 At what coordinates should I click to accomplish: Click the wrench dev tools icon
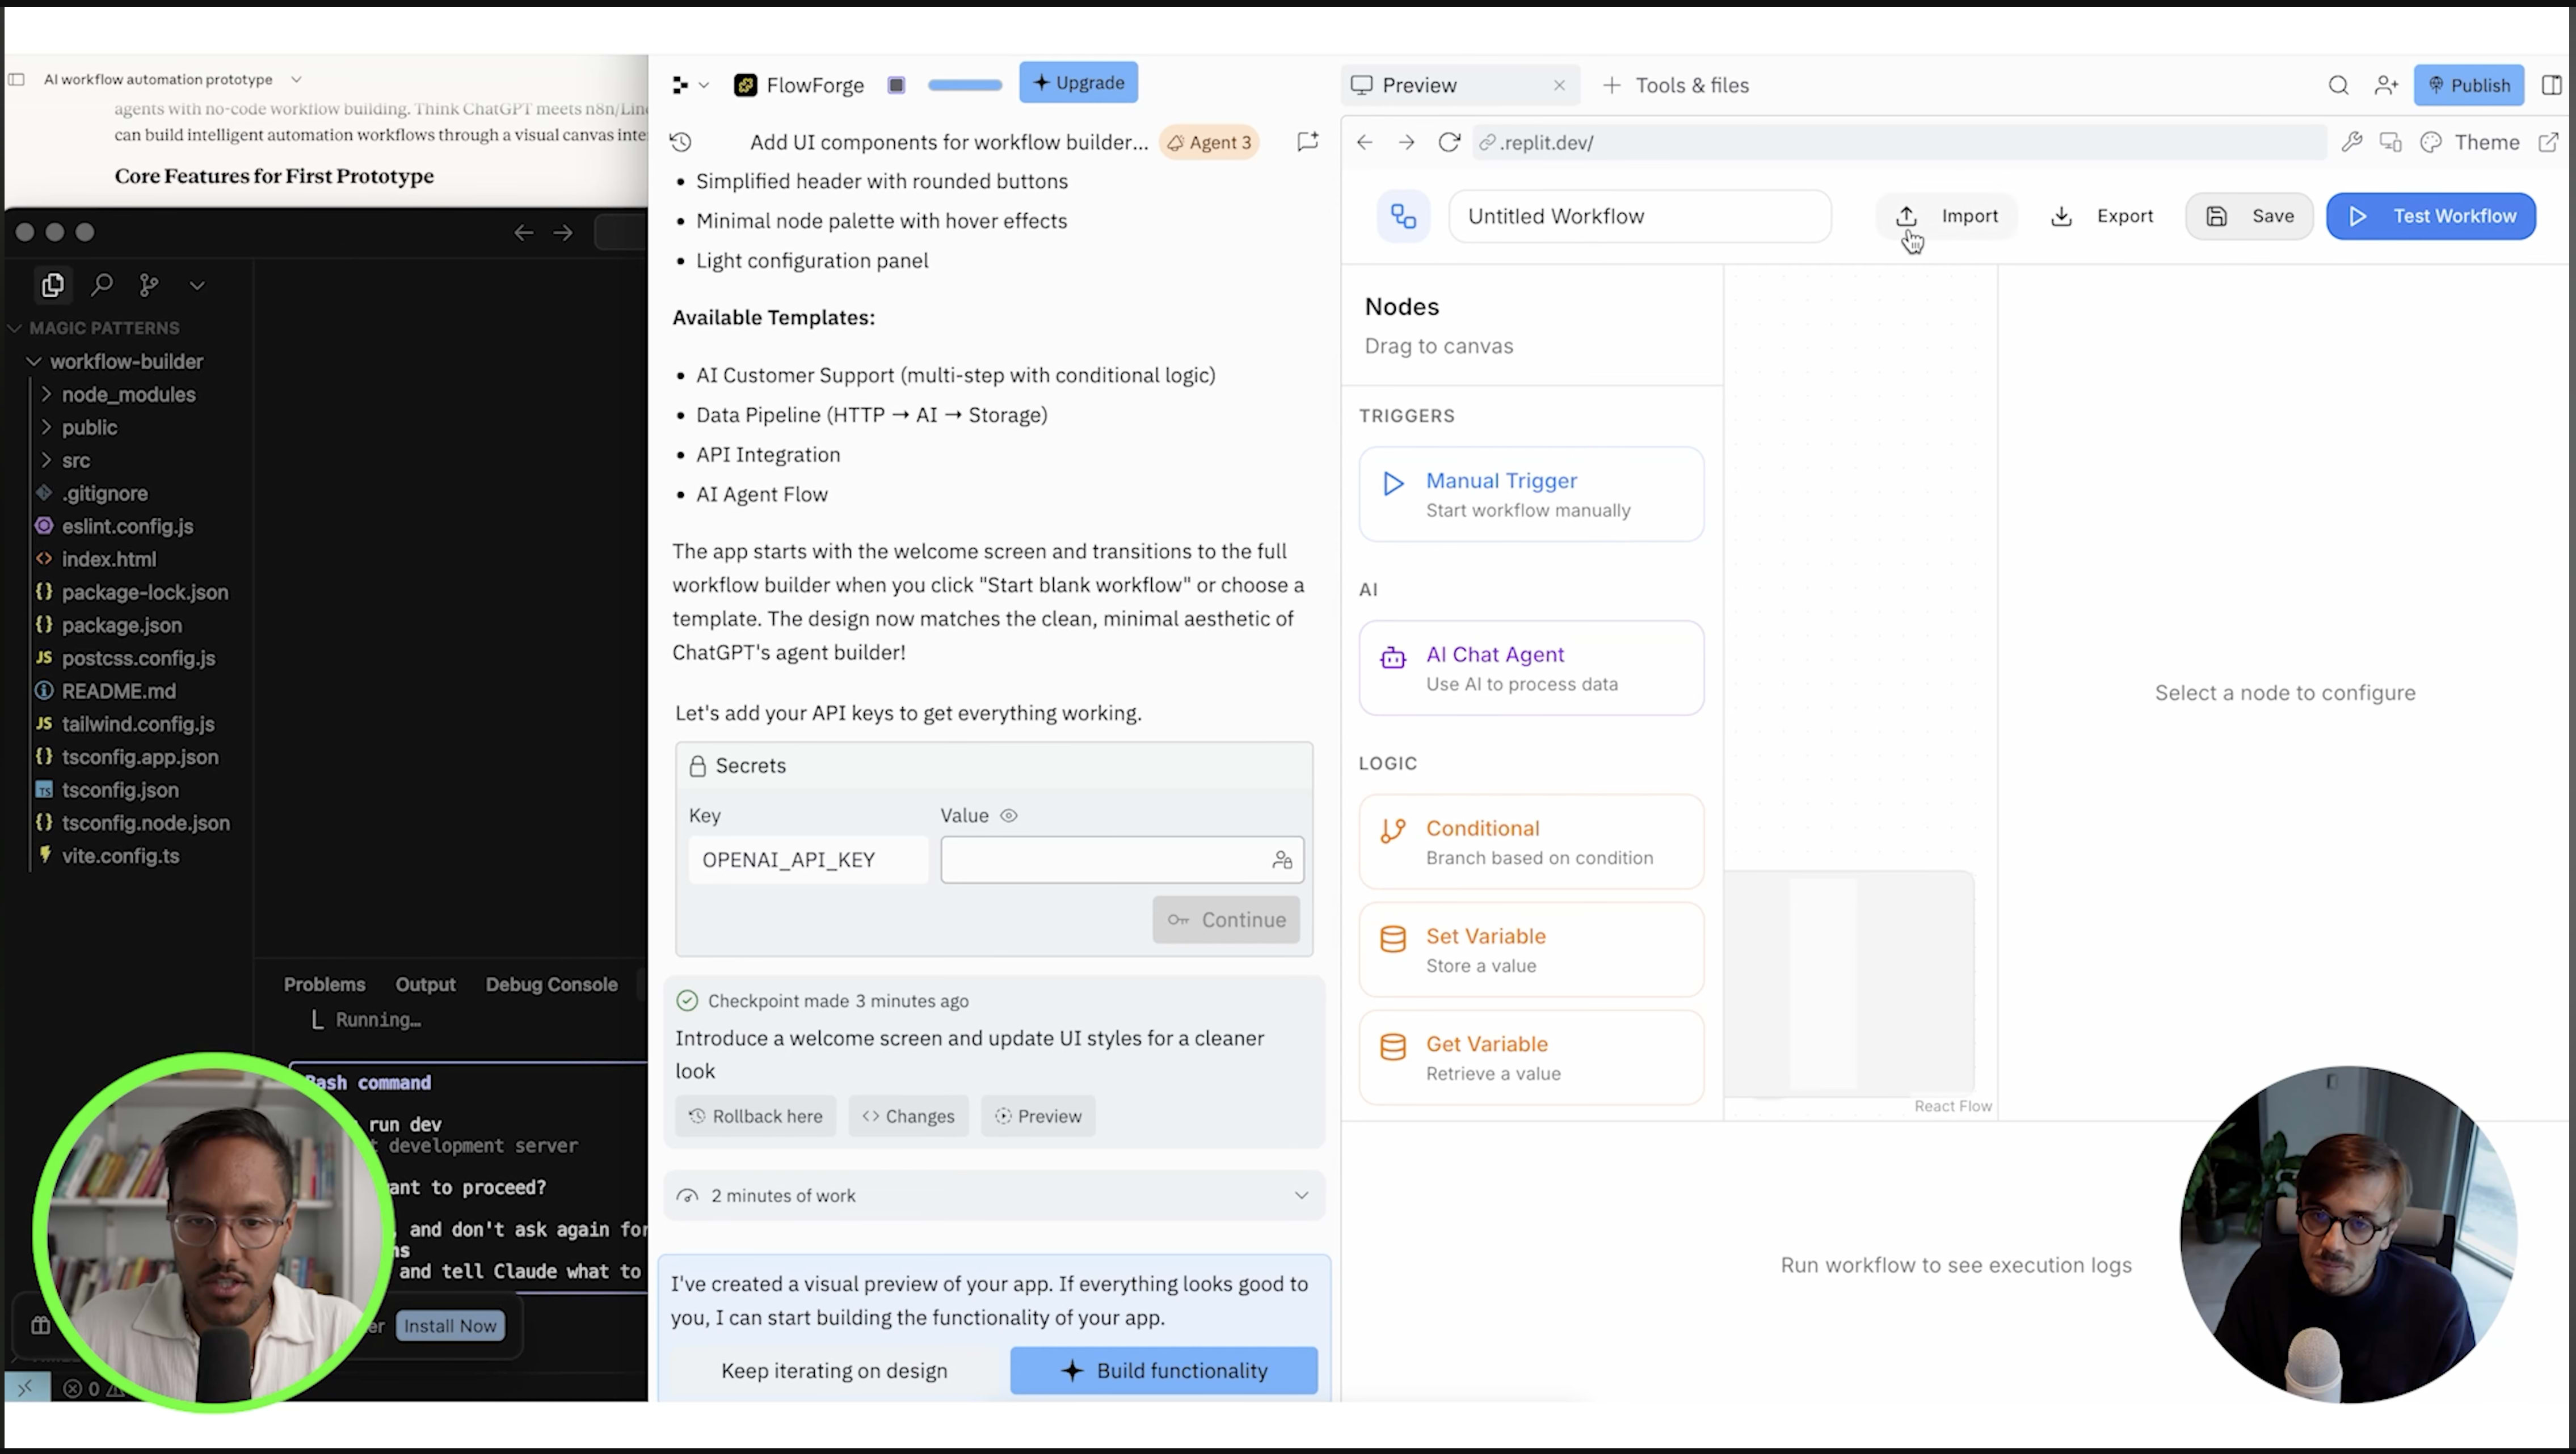2352,142
